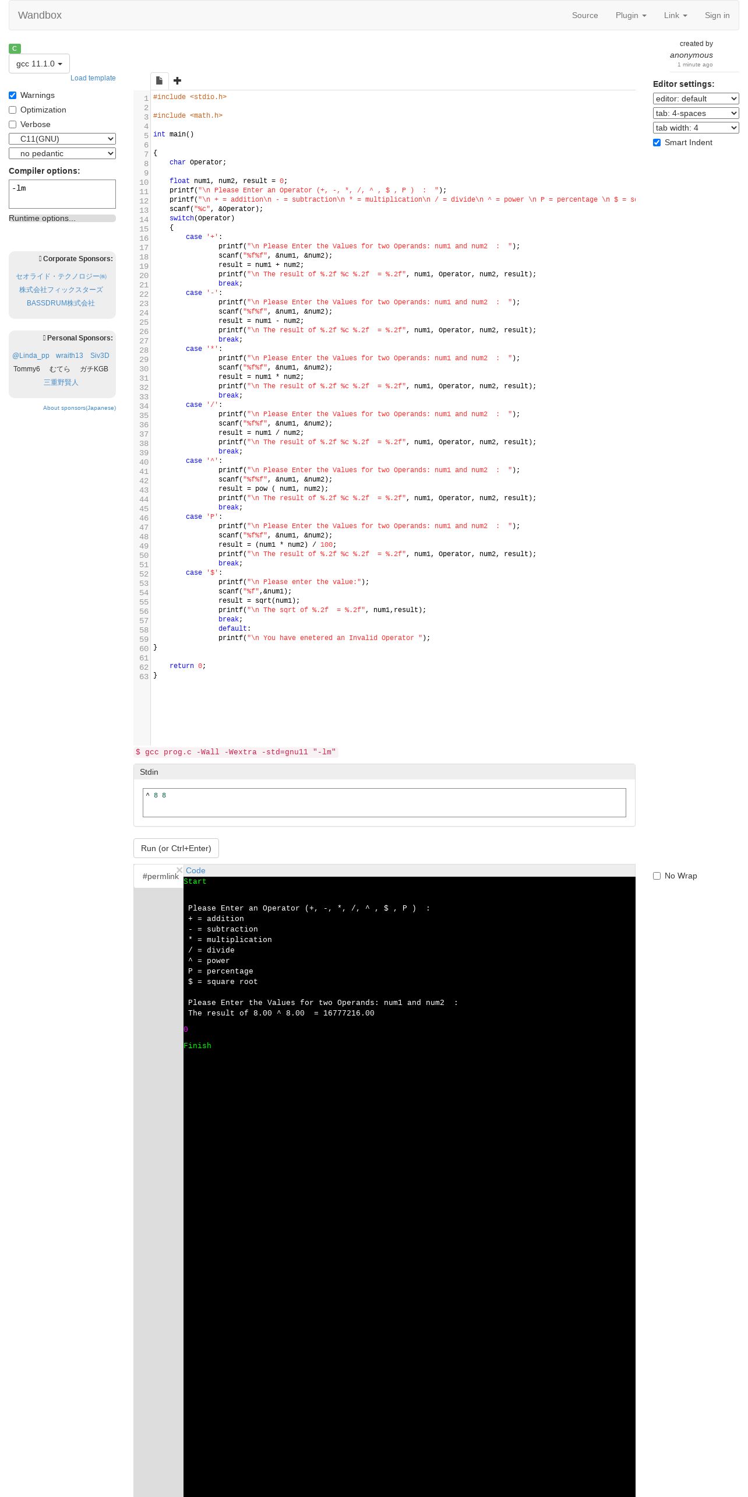Screen dimensions: 748x1497
Task: Toggle the Warnings checkbox
Action: [x=12, y=95]
